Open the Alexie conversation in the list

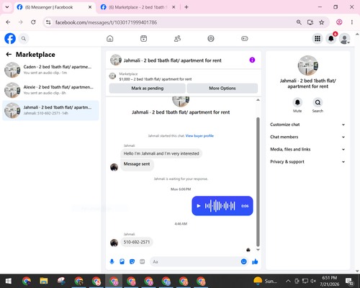pyautogui.click(x=50, y=90)
